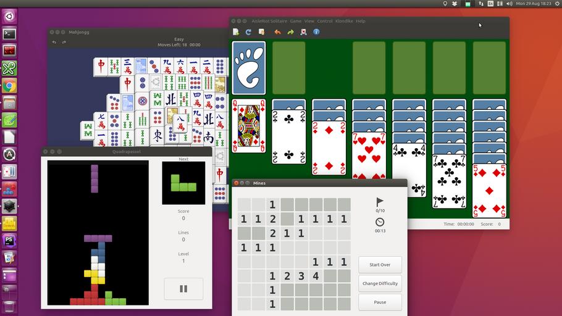This screenshot has height=316, width=562.
Task: Click the Start Over button in Mines
Action: tap(380, 265)
